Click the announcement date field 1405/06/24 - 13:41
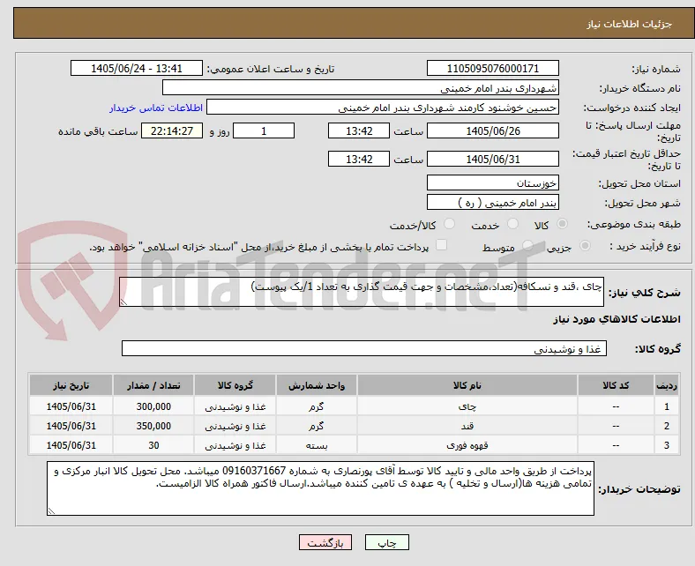The height and width of the screenshot is (566, 695). [x=137, y=68]
